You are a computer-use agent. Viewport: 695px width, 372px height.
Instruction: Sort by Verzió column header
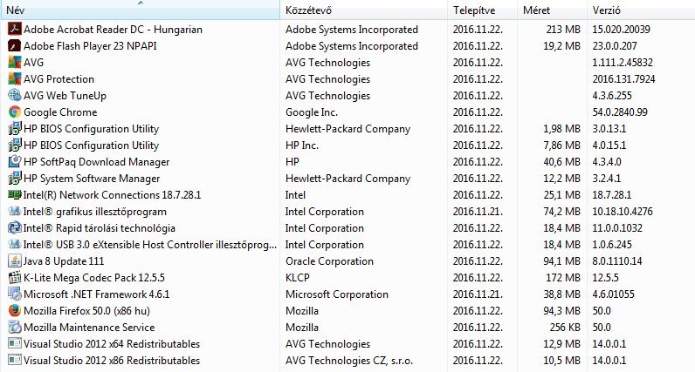coord(607,11)
